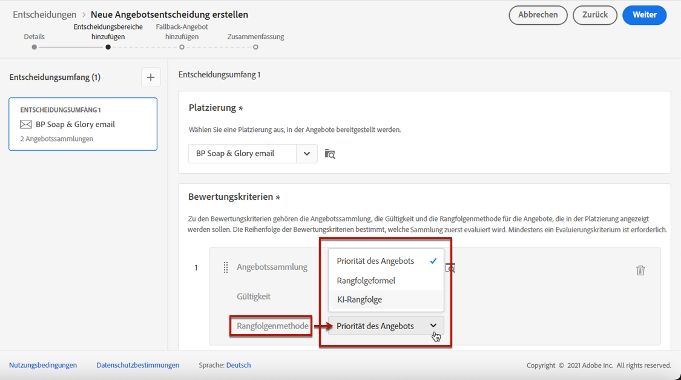Click the Platzierung heading
Viewport: 681px width, 380px height.
[x=212, y=108]
